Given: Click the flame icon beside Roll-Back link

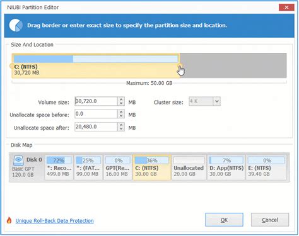Looking at the screenshot, I should [x=9, y=220].
